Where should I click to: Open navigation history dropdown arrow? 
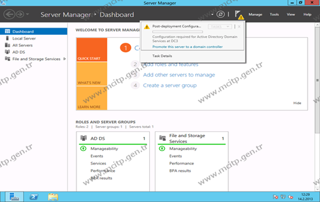pos(28,14)
